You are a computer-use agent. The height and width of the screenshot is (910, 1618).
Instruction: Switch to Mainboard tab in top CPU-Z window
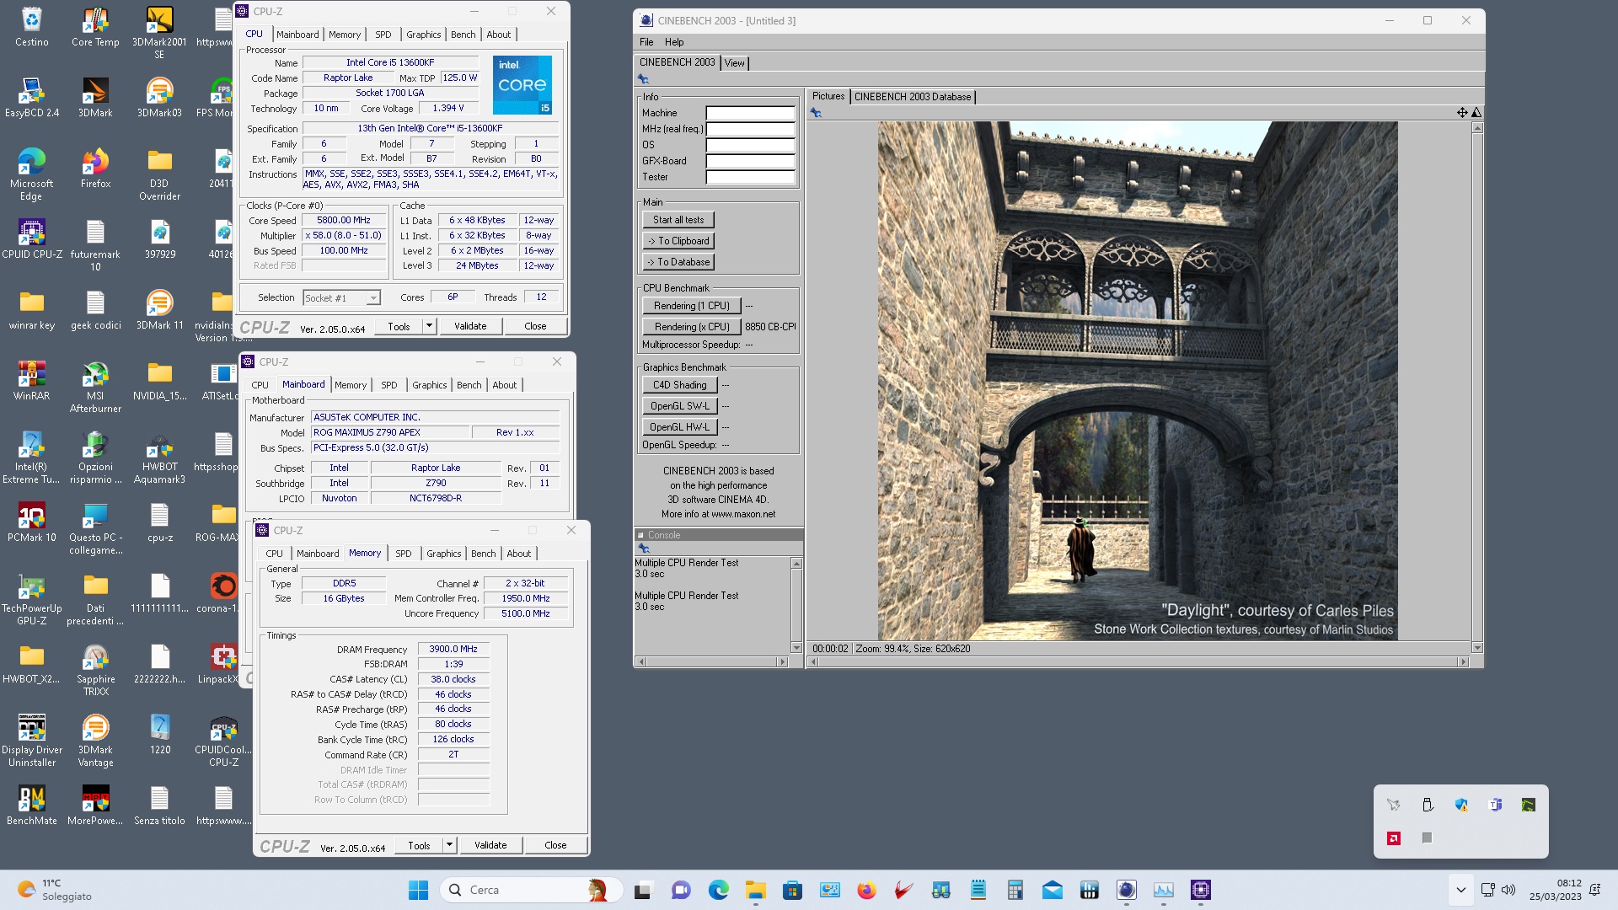[297, 35]
